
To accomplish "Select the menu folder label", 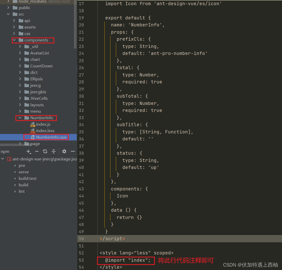I will (x=36, y=111).
